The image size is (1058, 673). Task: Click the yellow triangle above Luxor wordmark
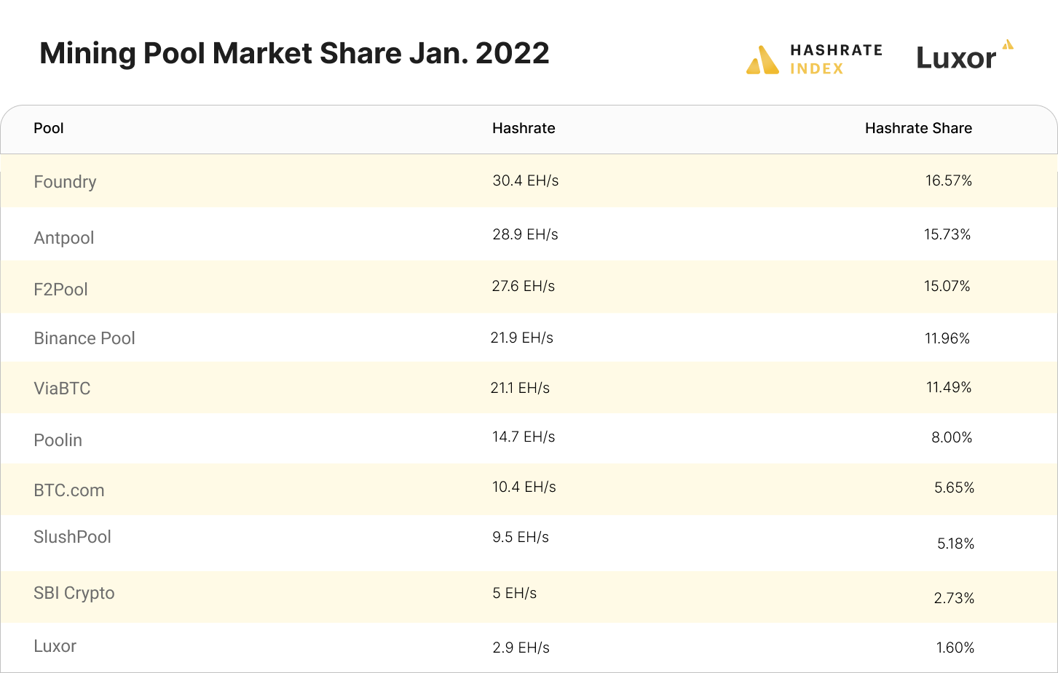pos(1008,45)
